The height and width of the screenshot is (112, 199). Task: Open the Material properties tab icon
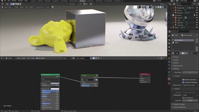(x=169, y=79)
